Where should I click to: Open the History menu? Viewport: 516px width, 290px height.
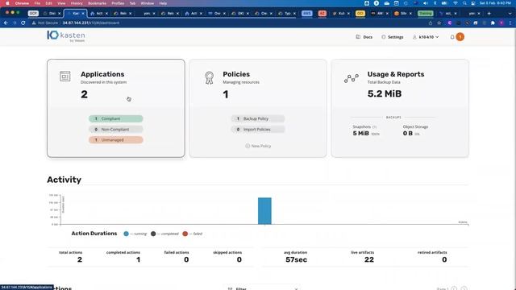pos(77,3)
